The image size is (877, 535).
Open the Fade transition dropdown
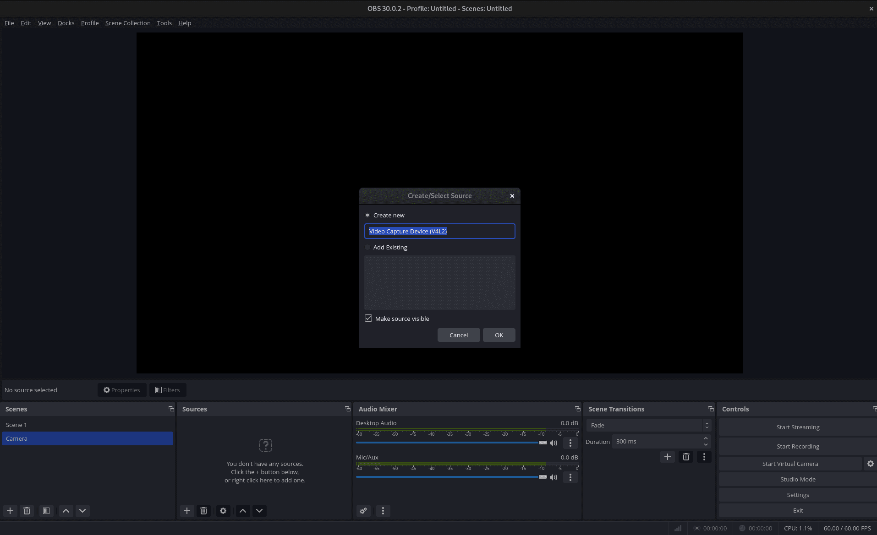tap(648, 425)
